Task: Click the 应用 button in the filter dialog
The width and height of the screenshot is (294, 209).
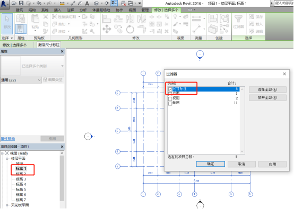Action: coord(272,164)
